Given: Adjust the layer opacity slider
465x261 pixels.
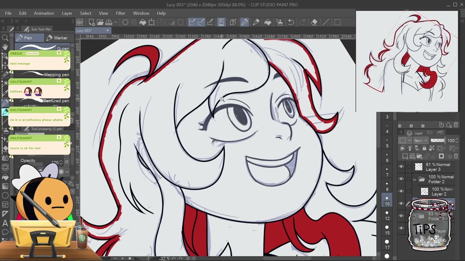Looking at the screenshot, I should point(437,141).
